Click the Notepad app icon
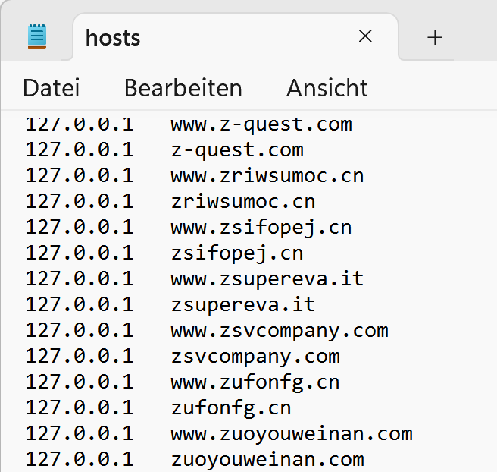 (x=37, y=36)
